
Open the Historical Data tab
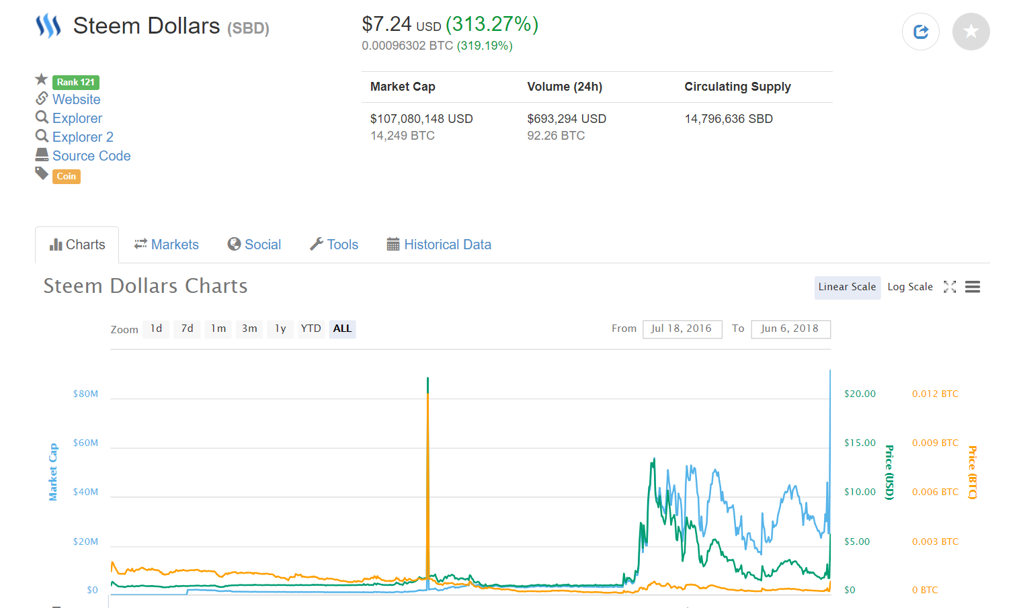(439, 245)
